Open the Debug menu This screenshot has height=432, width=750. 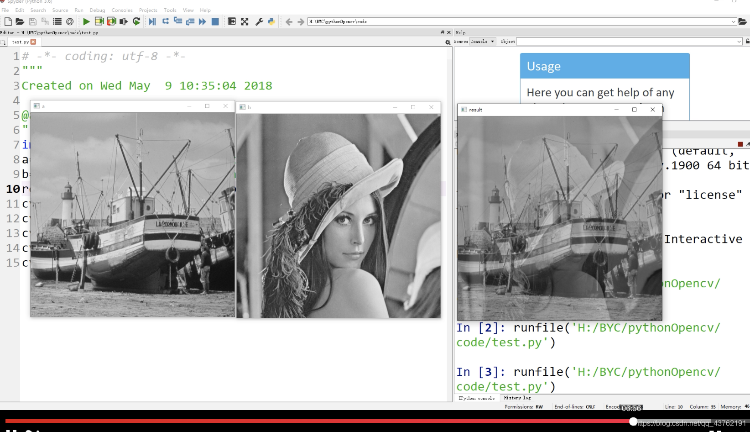(x=97, y=10)
